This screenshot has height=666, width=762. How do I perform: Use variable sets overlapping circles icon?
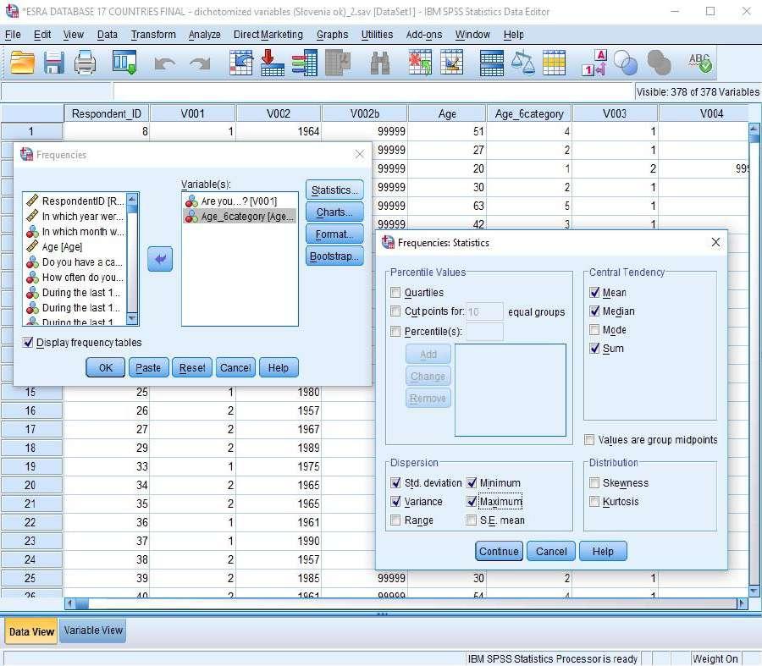point(626,63)
